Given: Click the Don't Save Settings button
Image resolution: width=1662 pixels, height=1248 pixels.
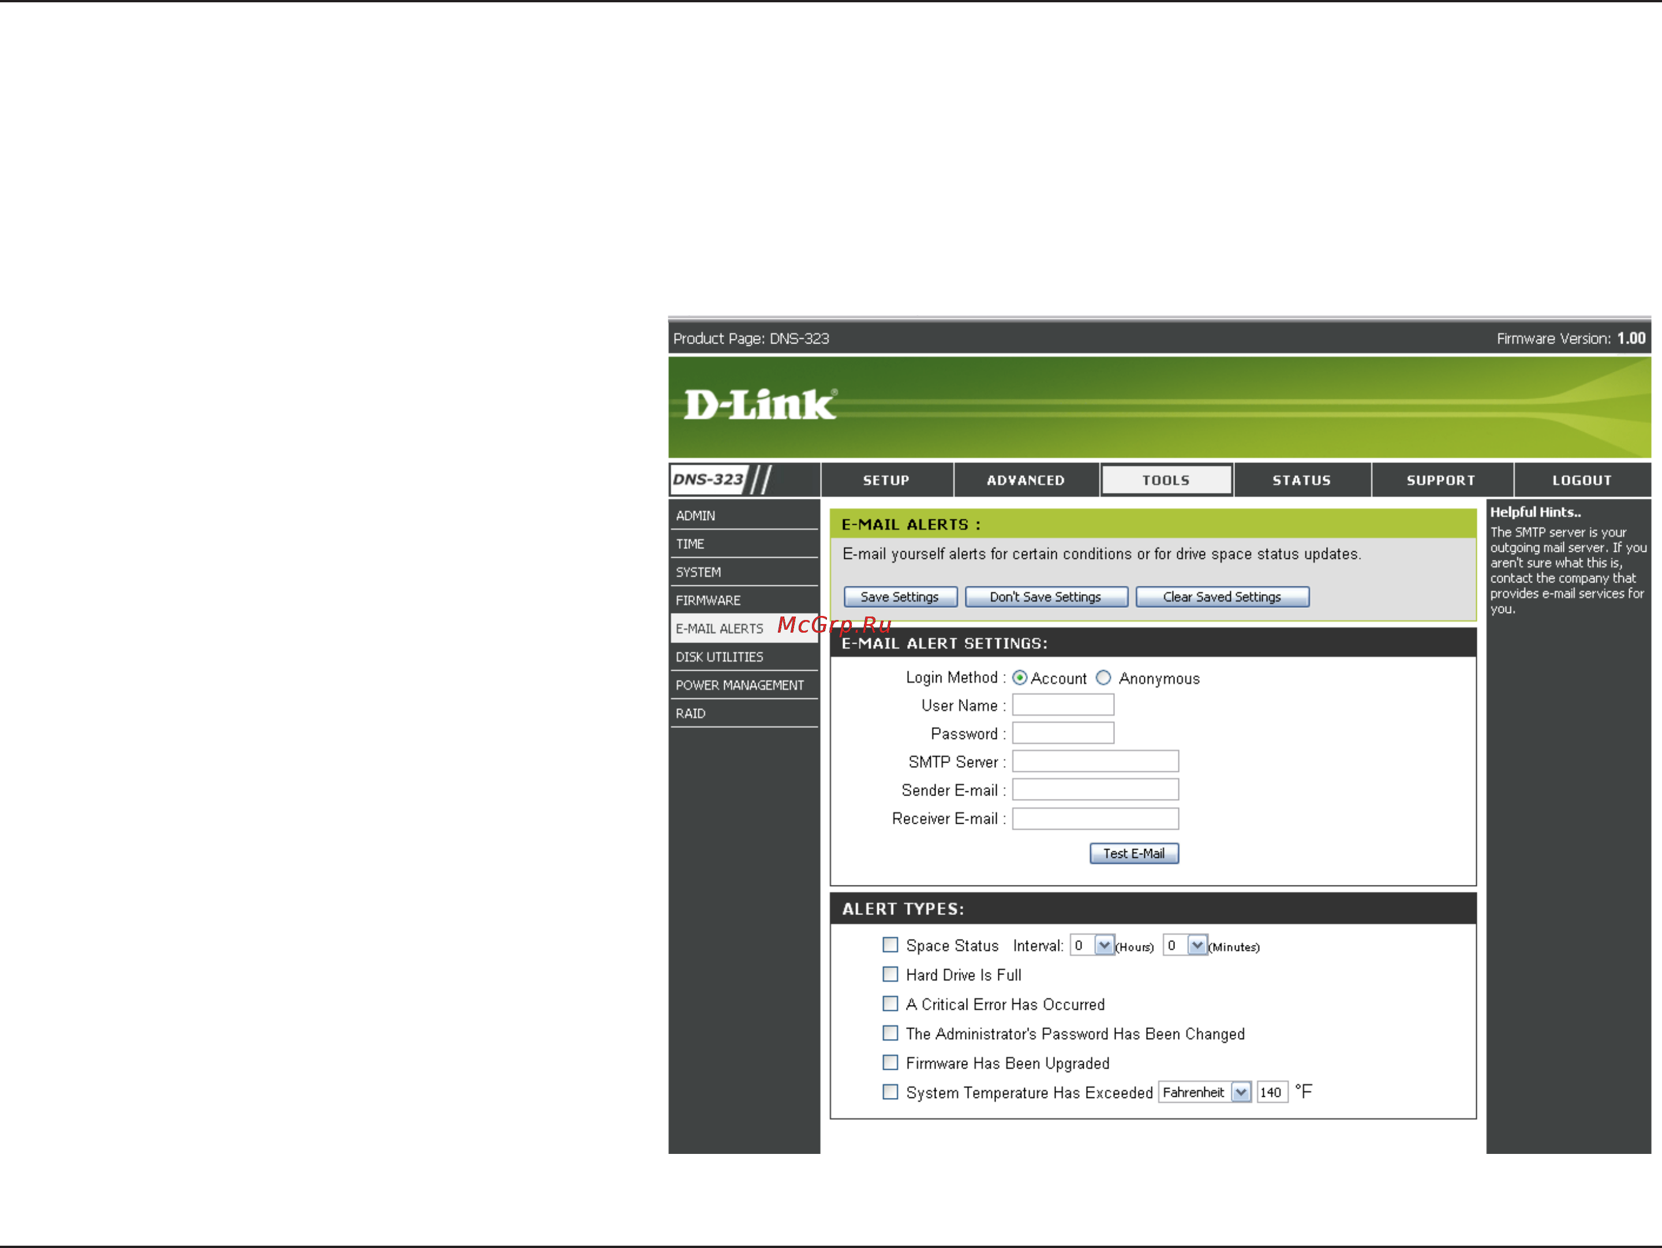Looking at the screenshot, I should tap(1046, 596).
